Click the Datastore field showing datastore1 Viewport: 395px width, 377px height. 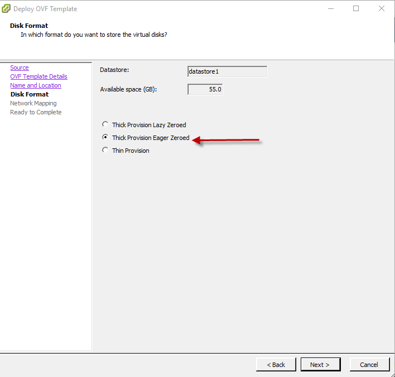pyautogui.click(x=227, y=71)
